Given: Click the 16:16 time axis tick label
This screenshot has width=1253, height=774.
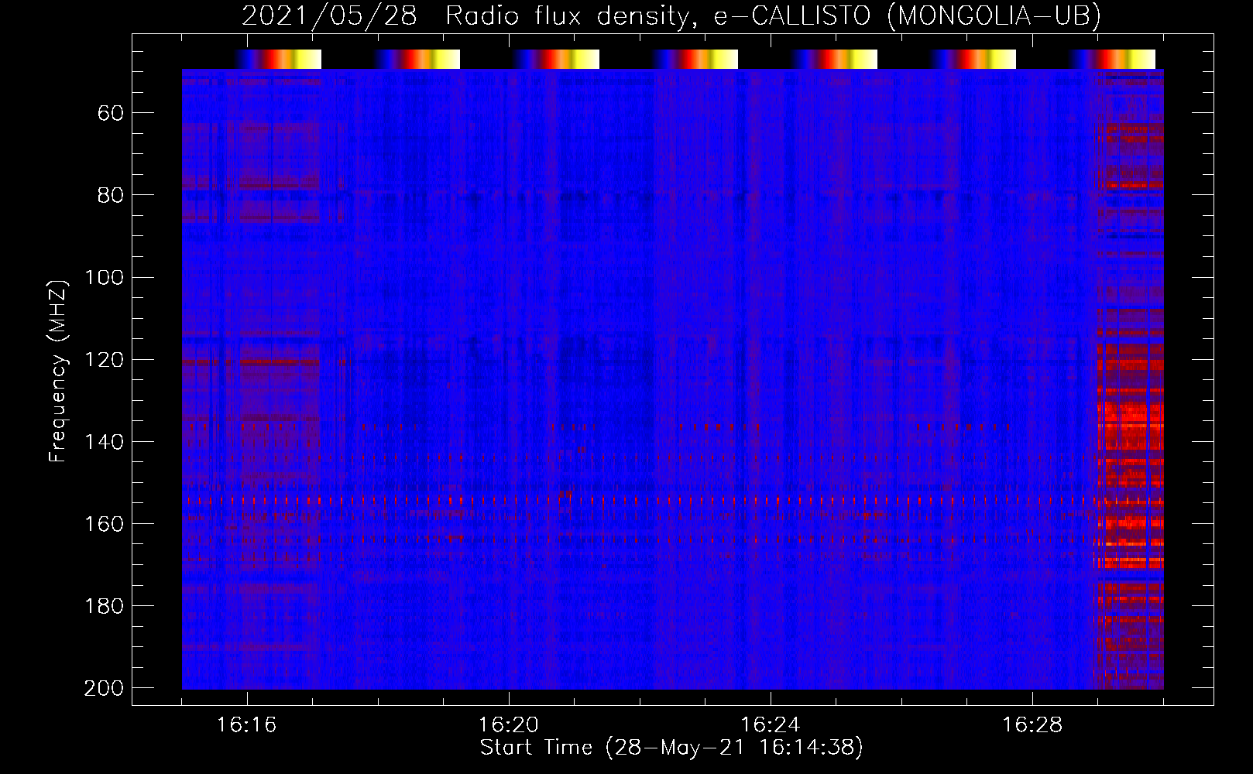Looking at the screenshot, I should click(246, 725).
